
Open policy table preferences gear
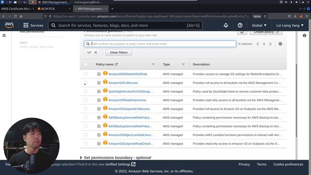(280, 44)
